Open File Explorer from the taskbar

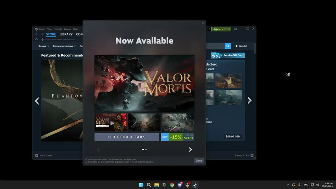tap(156, 185)
